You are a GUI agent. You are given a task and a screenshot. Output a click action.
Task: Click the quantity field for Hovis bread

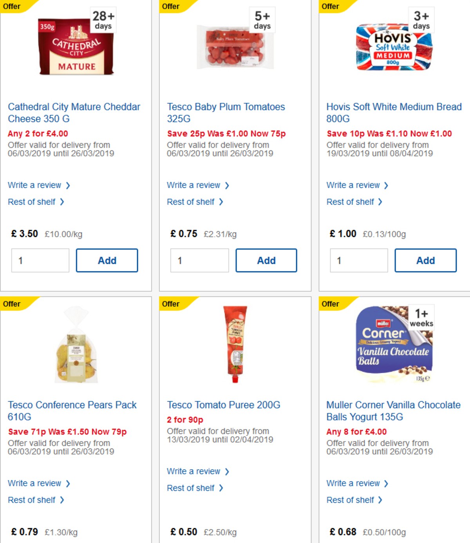click(x=359, y=260)
